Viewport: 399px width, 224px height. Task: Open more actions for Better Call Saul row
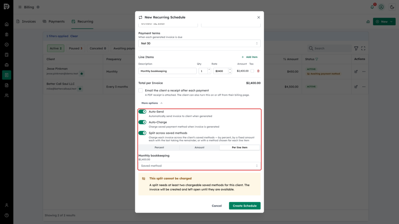364,87
